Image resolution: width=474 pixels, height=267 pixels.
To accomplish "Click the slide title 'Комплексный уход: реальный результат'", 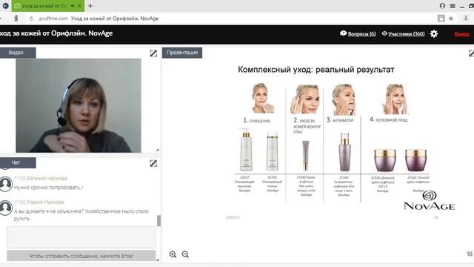I will (x=316, y=70).
